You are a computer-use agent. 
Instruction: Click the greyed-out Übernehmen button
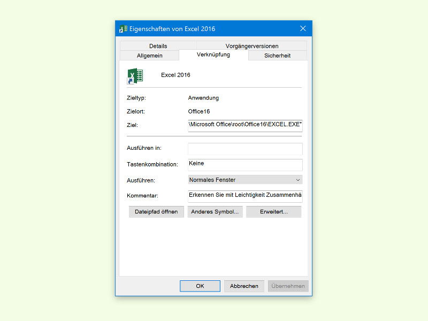288,286
